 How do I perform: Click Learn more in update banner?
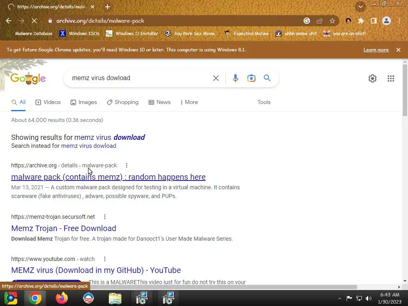click(x=376, y=50)
